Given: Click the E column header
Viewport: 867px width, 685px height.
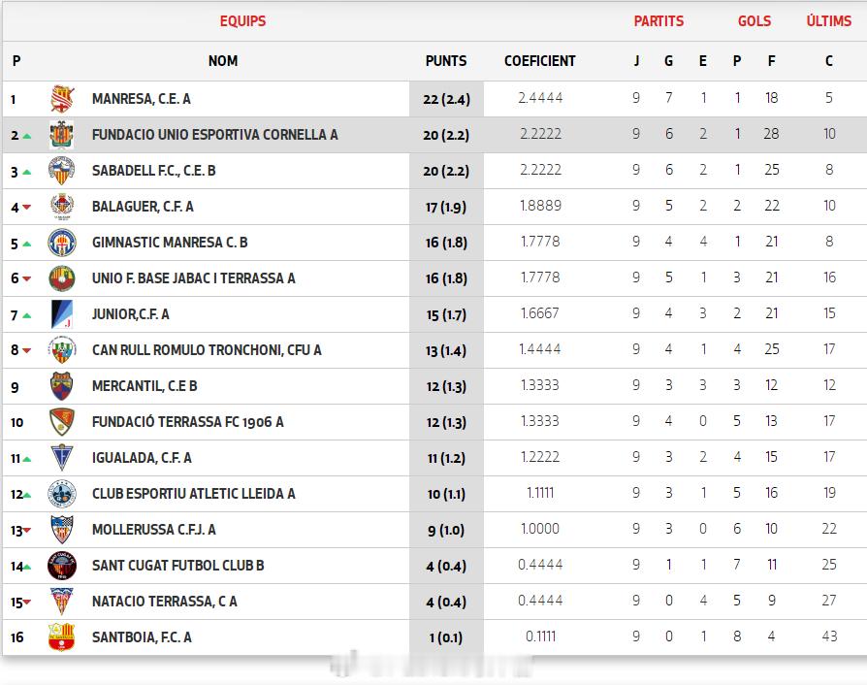Looking at the screenshot, I should click(x=703, y=61).
